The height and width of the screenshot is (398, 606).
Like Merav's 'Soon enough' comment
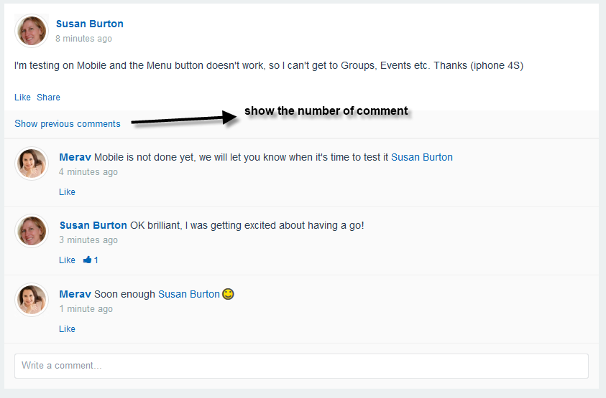click(x=67, y=329)
